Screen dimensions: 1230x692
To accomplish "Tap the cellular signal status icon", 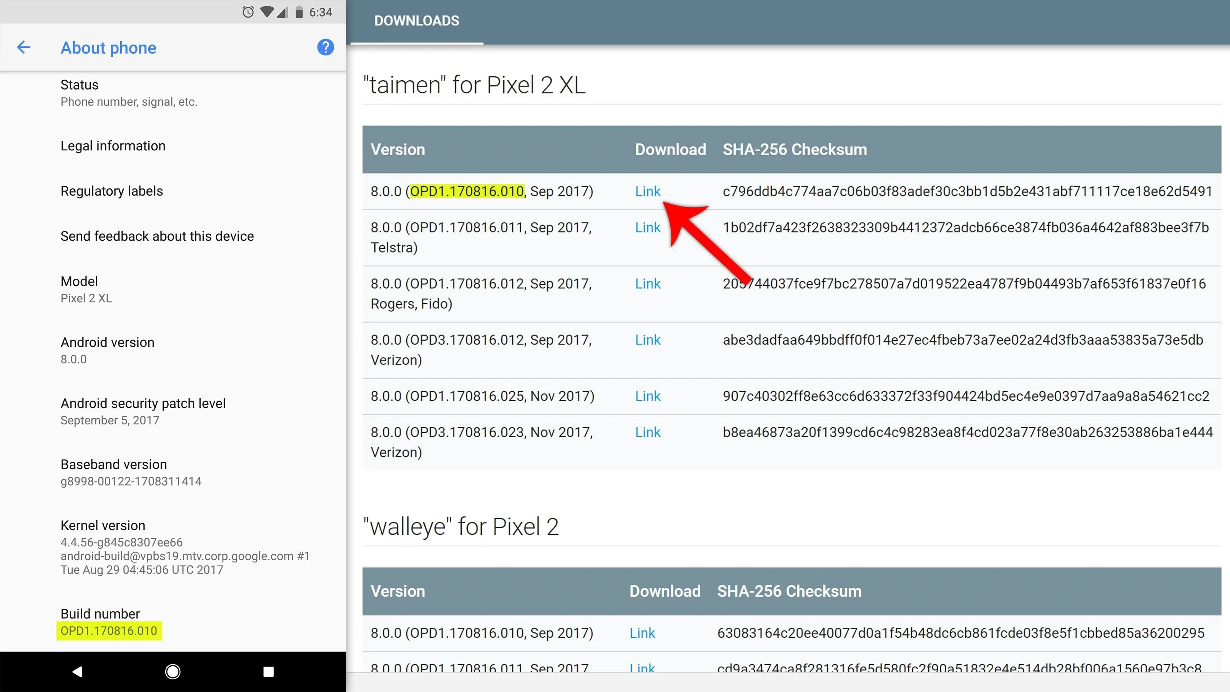I will pyautogui.click(x=283, y=12).
